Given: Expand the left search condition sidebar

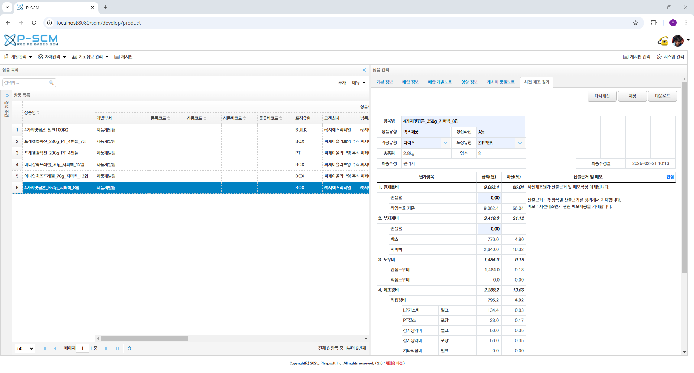Looking at the screenshot, I should coord(7,95).
